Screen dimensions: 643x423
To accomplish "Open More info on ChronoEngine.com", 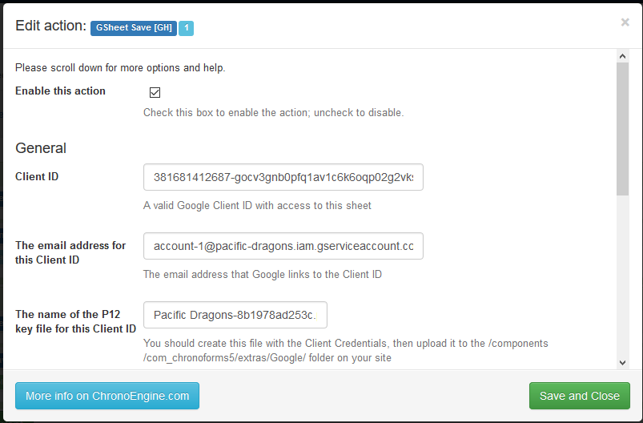I will click(x=107, y=396).
